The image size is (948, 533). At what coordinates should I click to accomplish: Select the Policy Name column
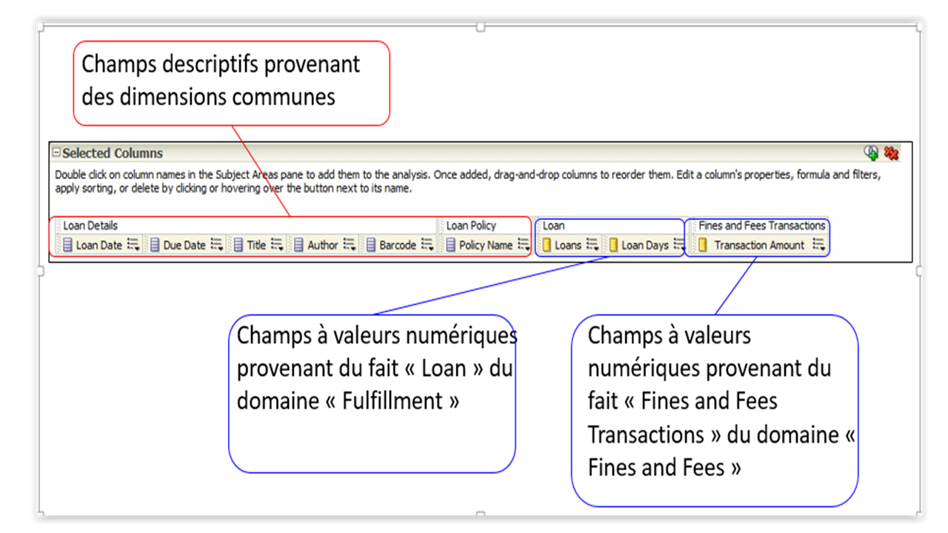click(x=486, y=245)
